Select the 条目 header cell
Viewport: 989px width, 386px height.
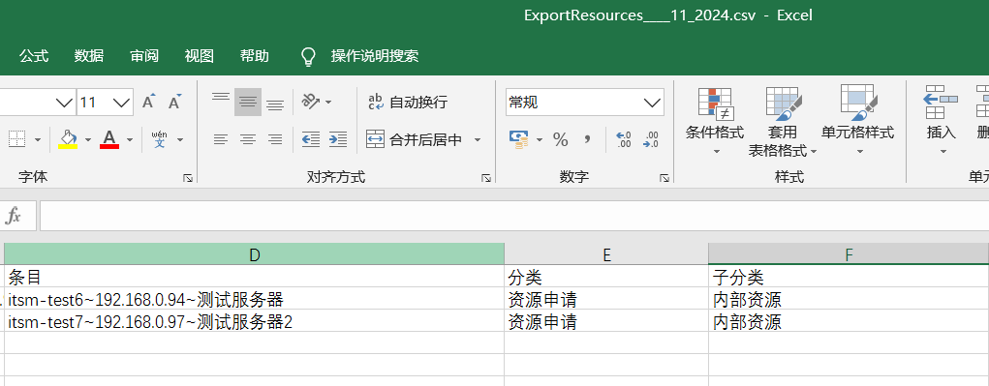(x=254, y=277)
